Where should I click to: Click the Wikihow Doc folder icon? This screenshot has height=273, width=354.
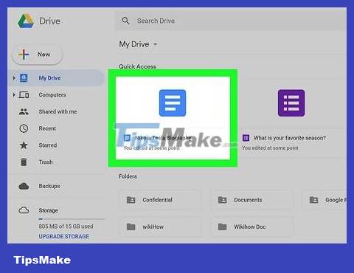point(223,227)
